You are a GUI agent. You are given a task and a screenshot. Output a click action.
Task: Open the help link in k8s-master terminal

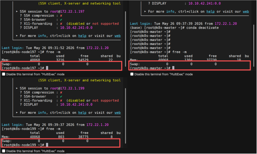coord(211,11)
